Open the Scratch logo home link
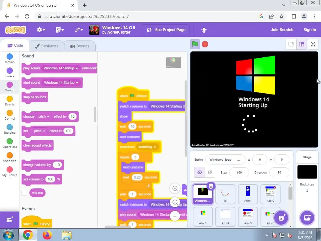This screenshot has width=321, height=241. pos(16,30)
